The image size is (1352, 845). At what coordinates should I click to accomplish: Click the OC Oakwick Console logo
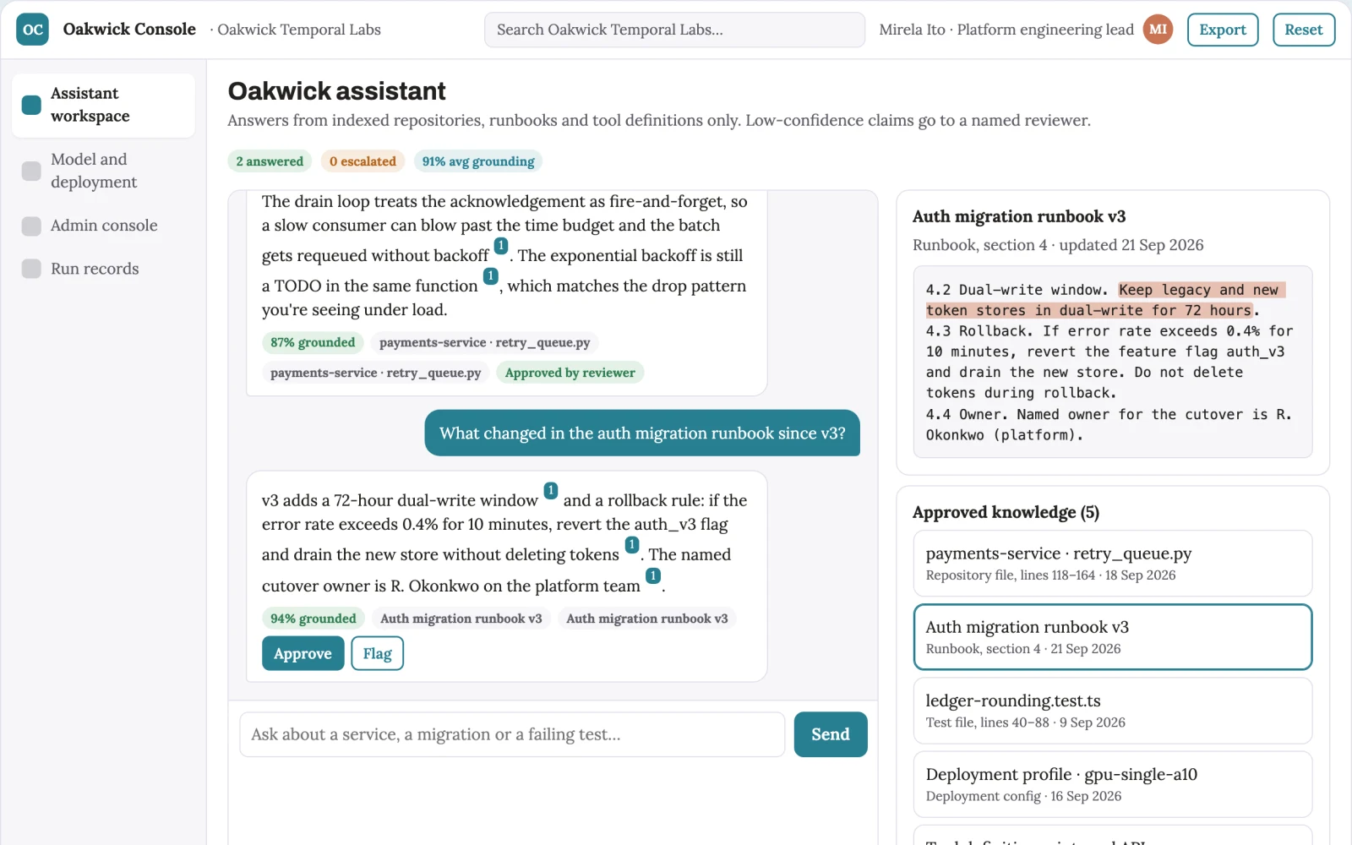pos(32,30)
